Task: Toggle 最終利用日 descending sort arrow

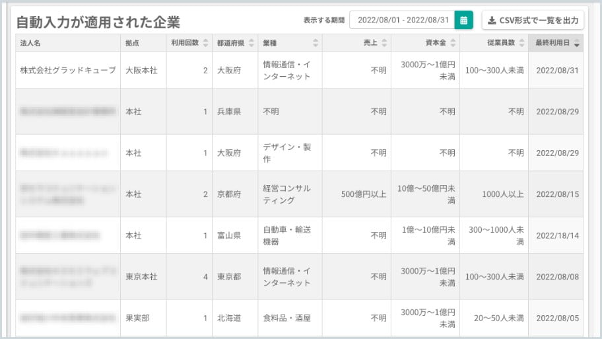Action: [x=578, y=44]
